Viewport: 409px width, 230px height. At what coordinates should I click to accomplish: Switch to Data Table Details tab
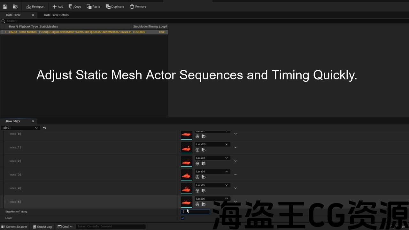(56, 15)
